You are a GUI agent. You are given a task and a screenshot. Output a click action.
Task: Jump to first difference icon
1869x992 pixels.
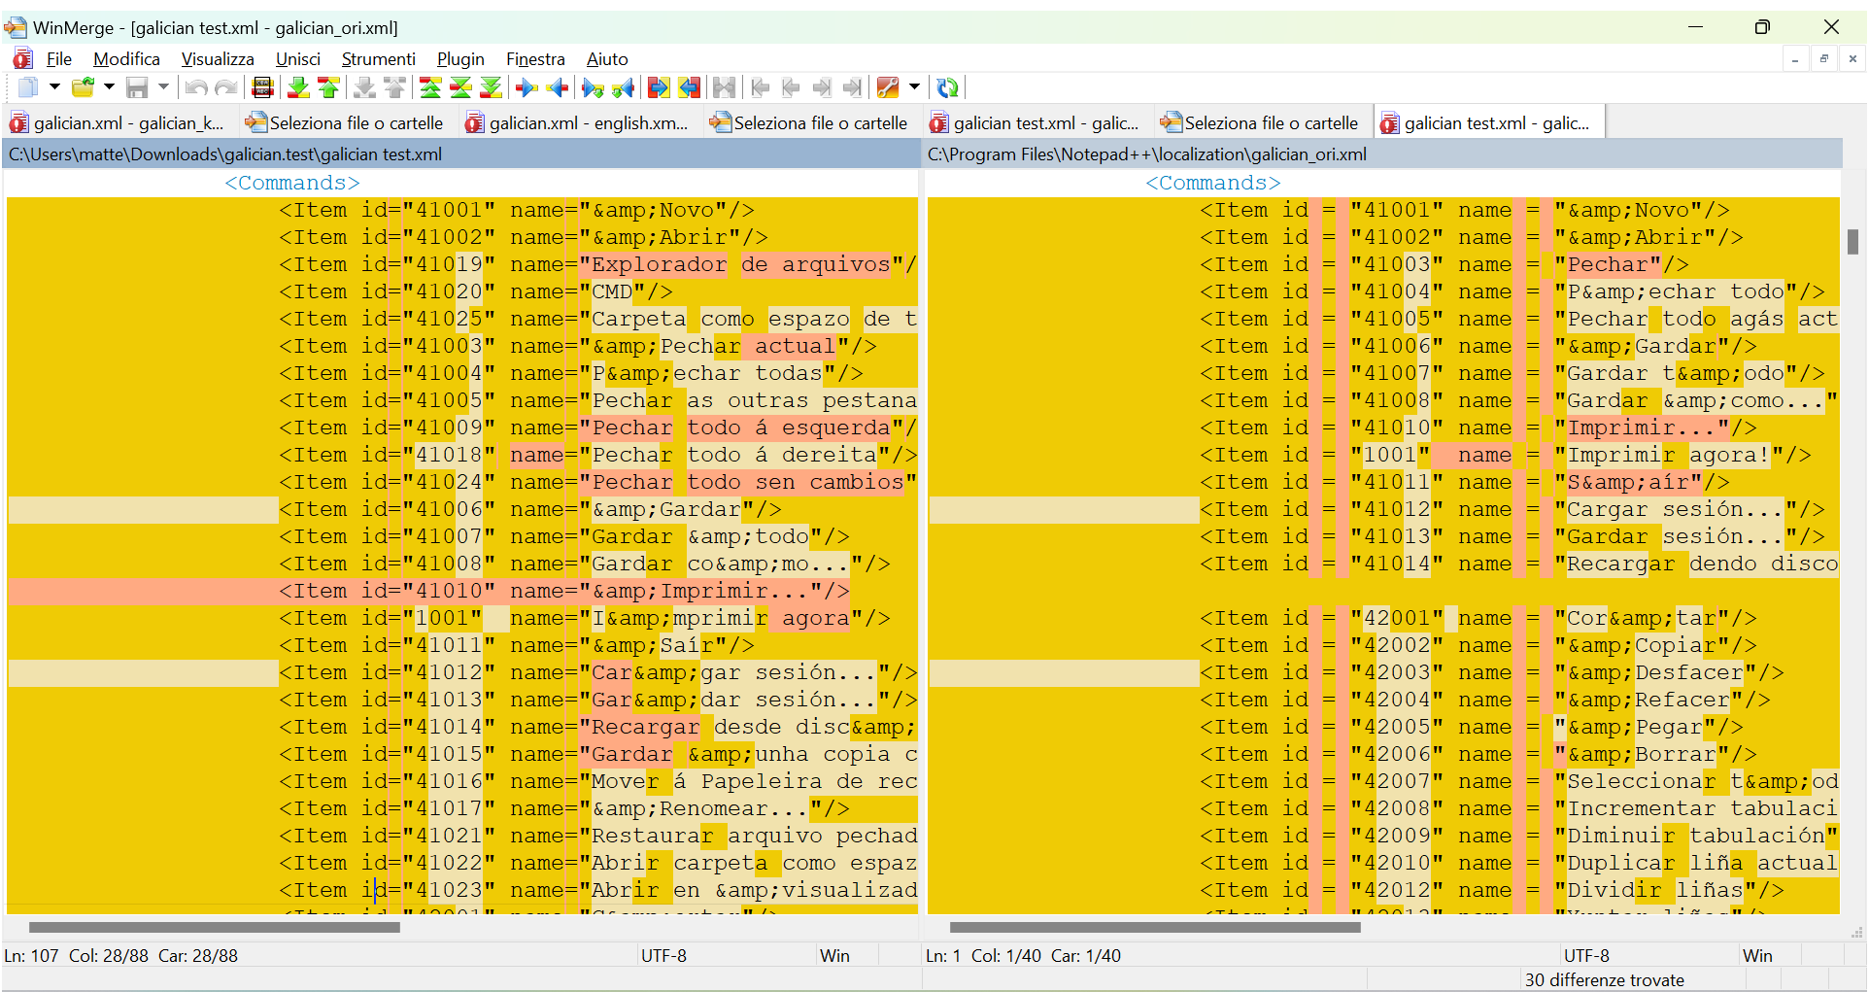click(x=429, y=87)
